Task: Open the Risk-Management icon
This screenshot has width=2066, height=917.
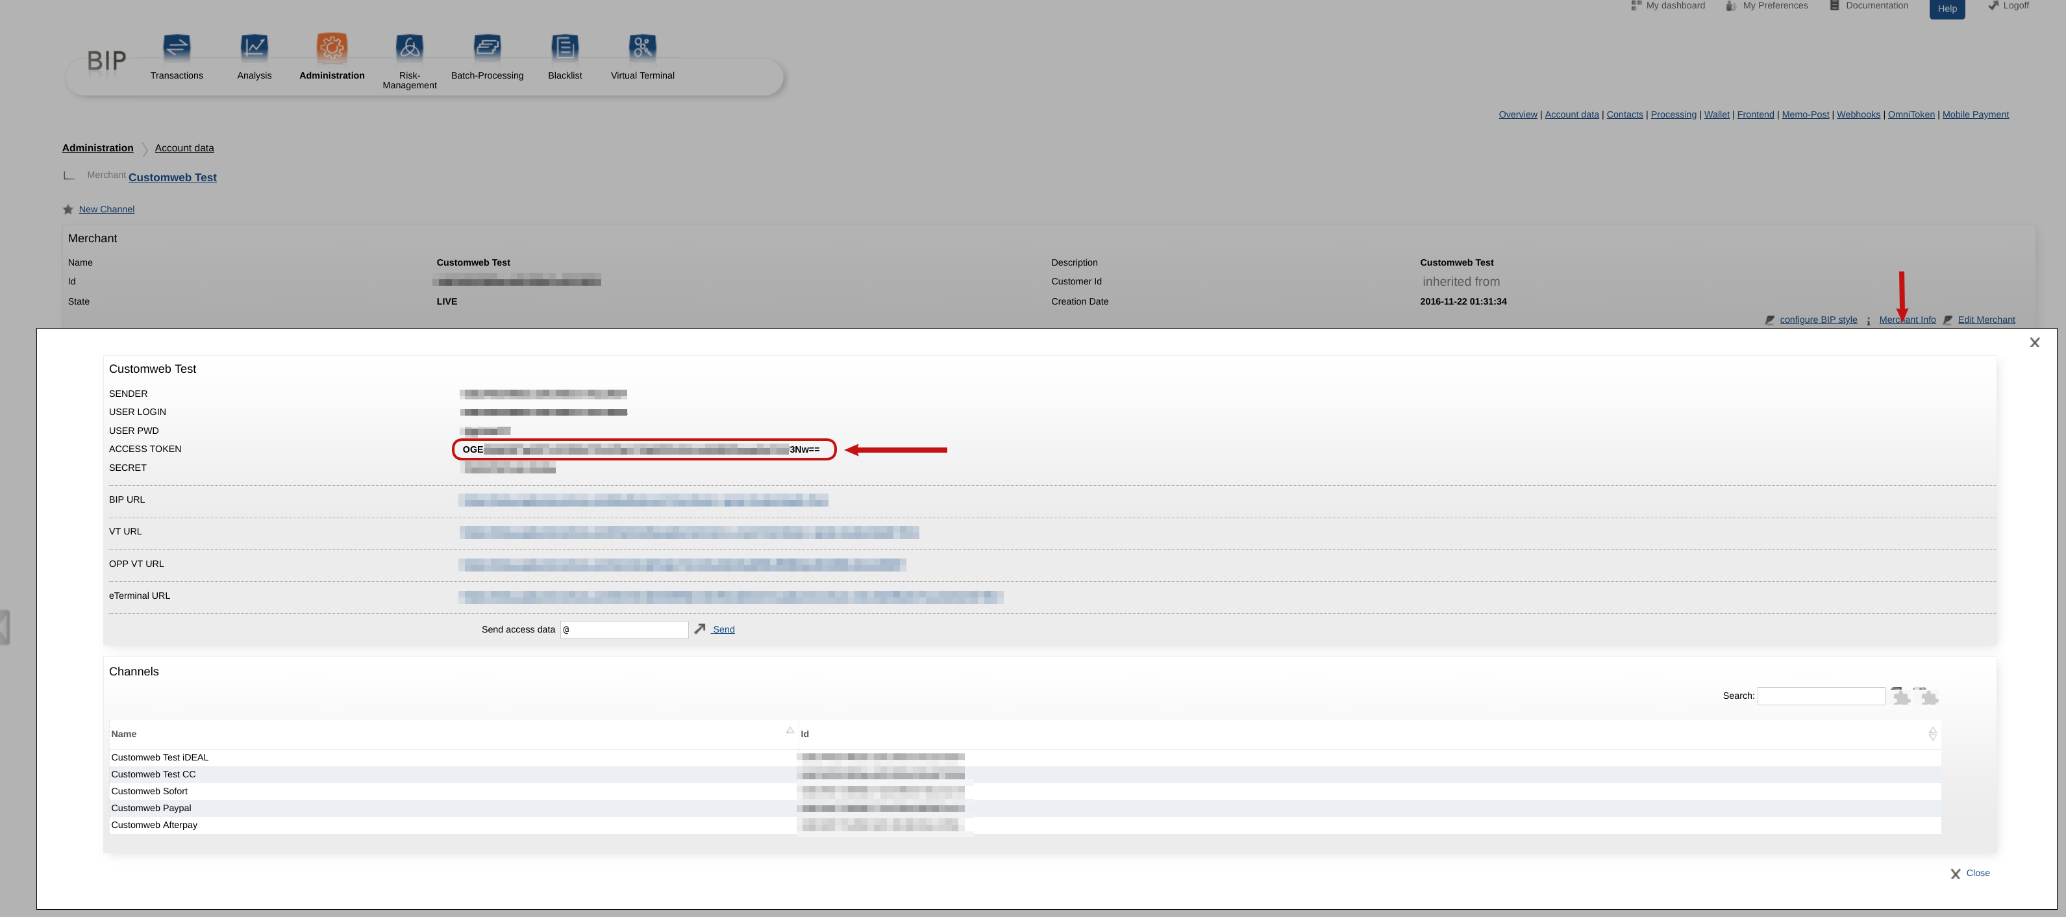Action: pos(409,47)
